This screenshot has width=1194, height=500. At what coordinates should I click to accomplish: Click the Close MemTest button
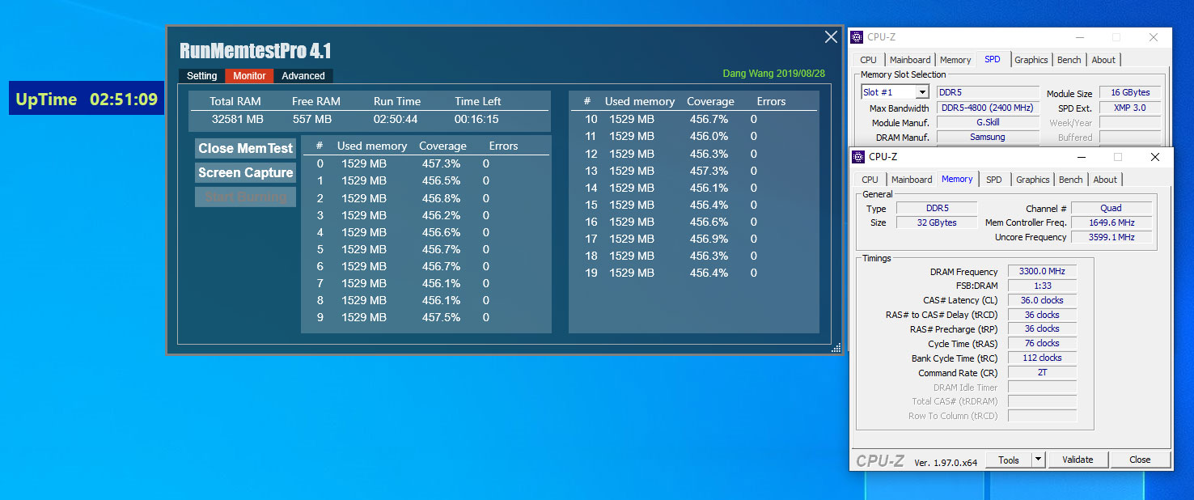(245, 148)
